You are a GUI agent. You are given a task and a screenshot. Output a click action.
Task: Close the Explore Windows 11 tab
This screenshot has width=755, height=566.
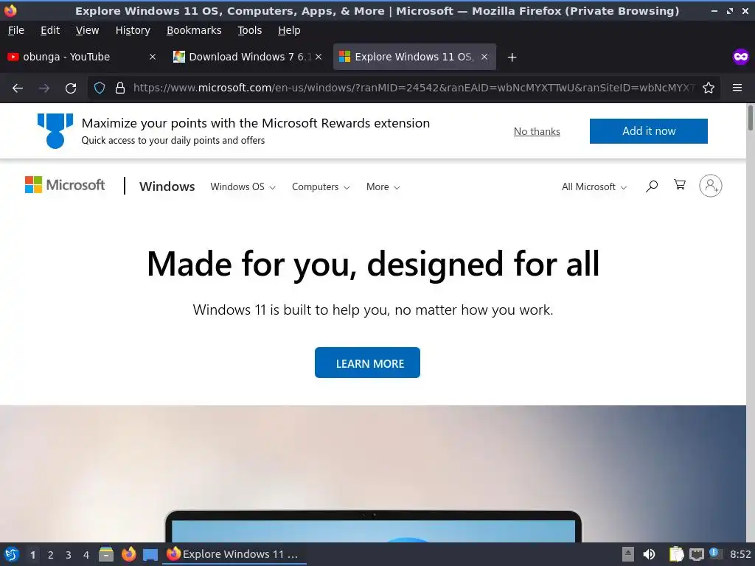pyautogui.click(x=484, y=57)
